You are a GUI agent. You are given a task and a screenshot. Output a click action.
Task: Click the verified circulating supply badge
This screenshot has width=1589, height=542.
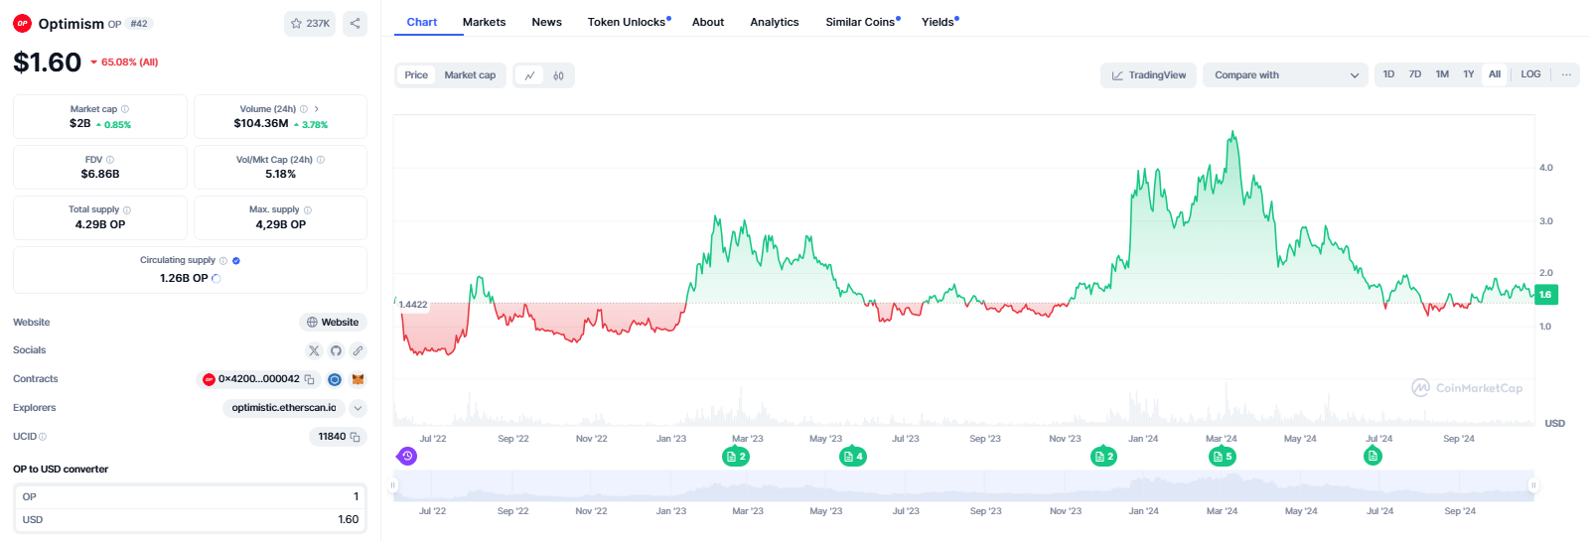pyautogui.click(x=236, y=261)
